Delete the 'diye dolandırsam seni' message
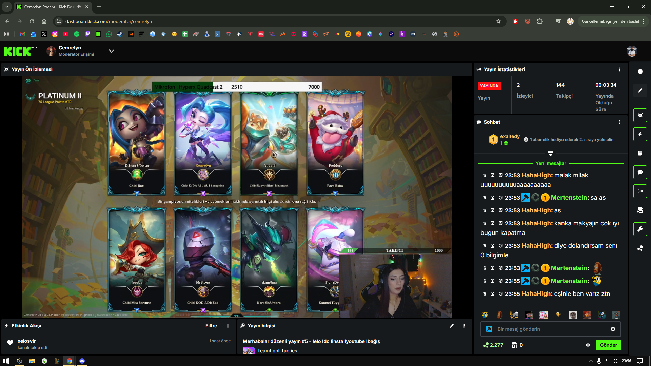651x366 pixels. pyautogui.click(x=485, y=246)
